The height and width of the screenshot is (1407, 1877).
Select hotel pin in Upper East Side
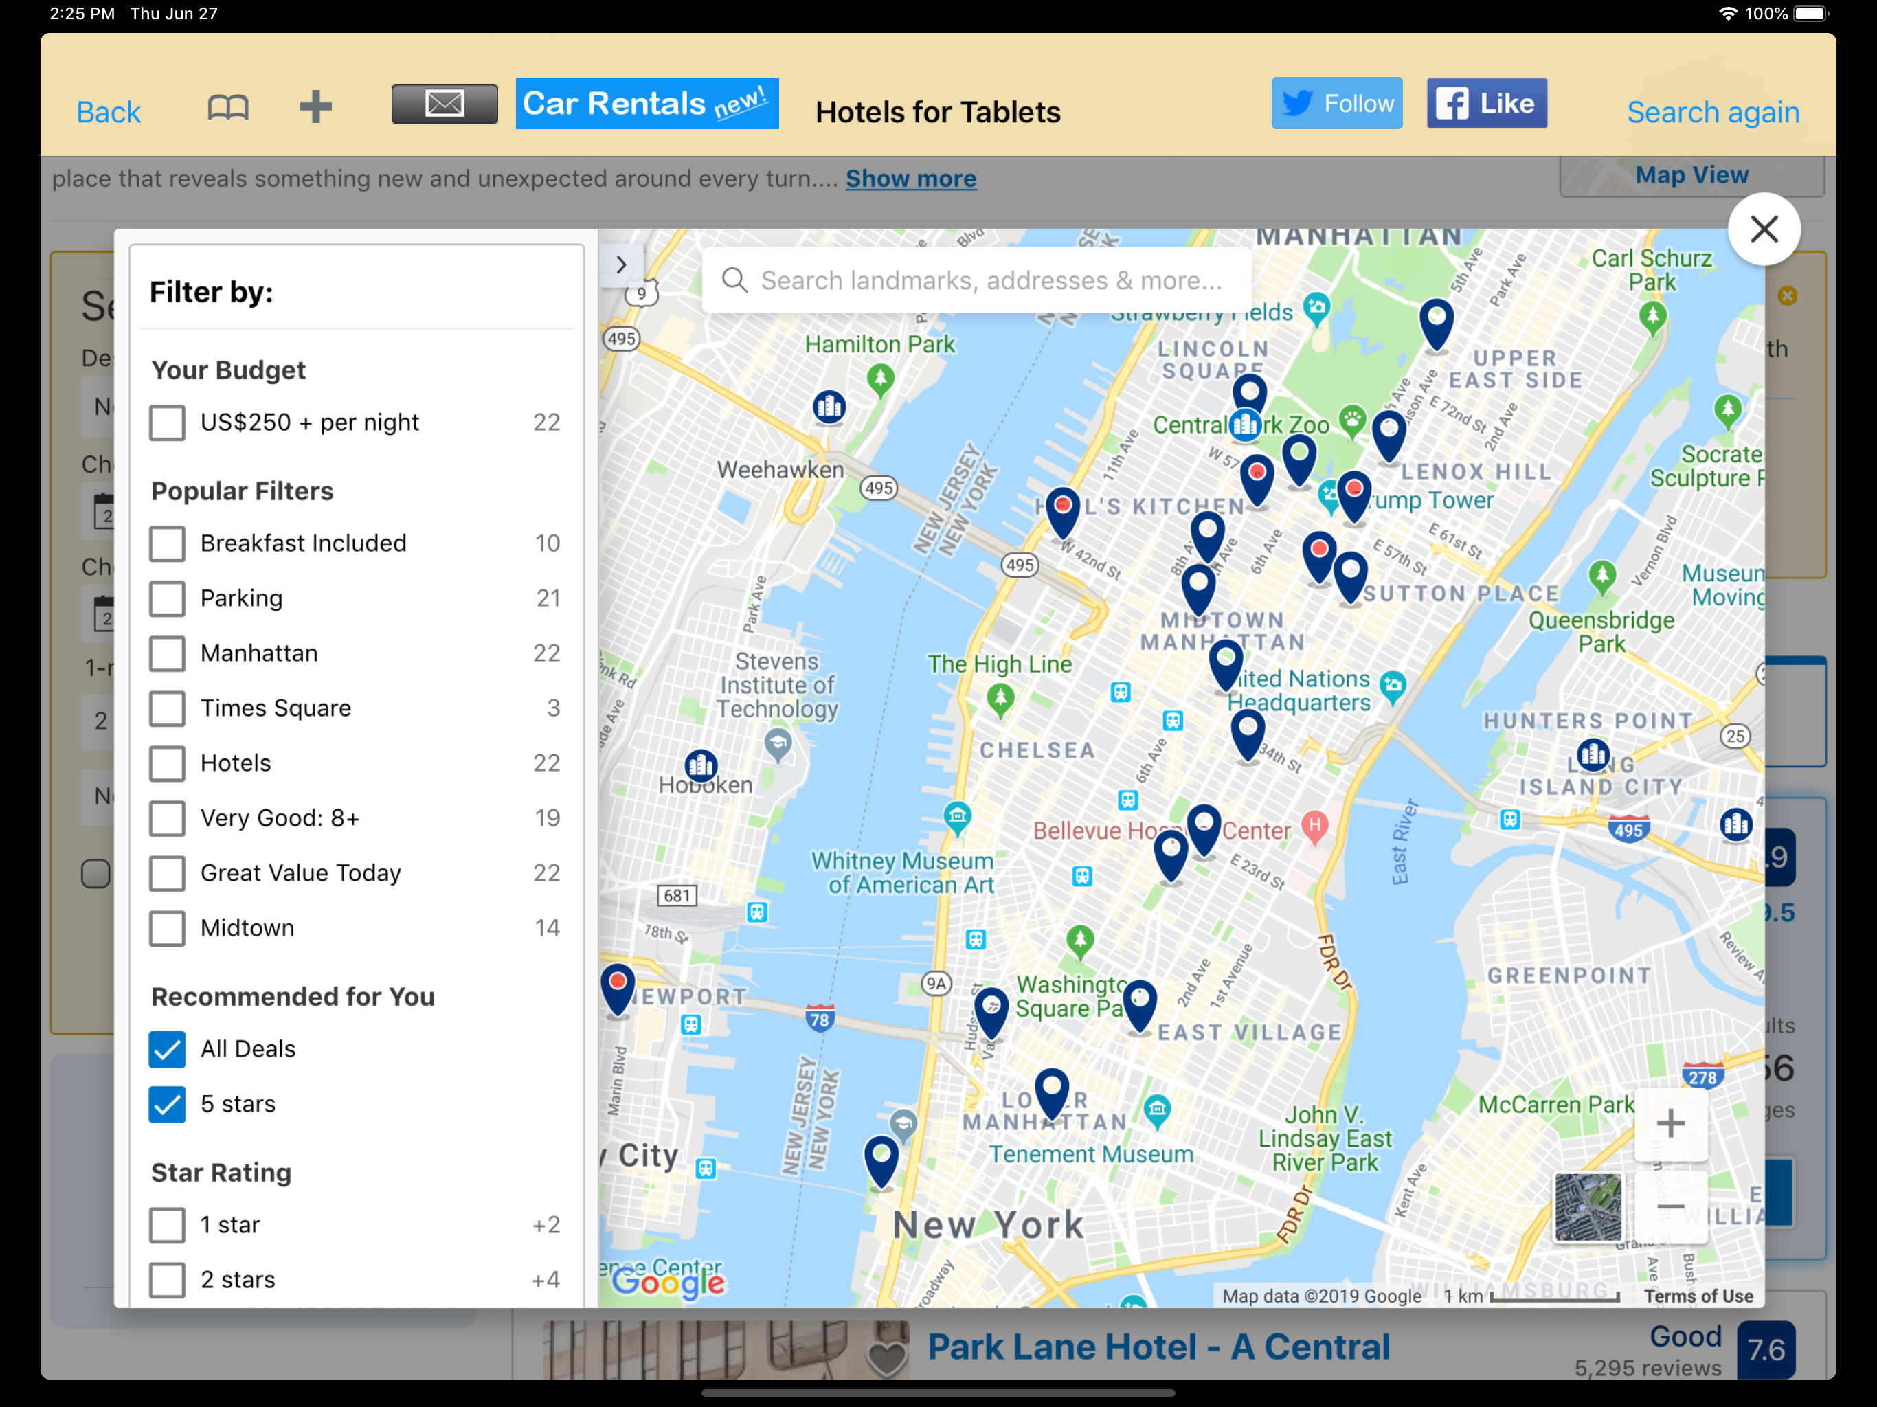1436,324
